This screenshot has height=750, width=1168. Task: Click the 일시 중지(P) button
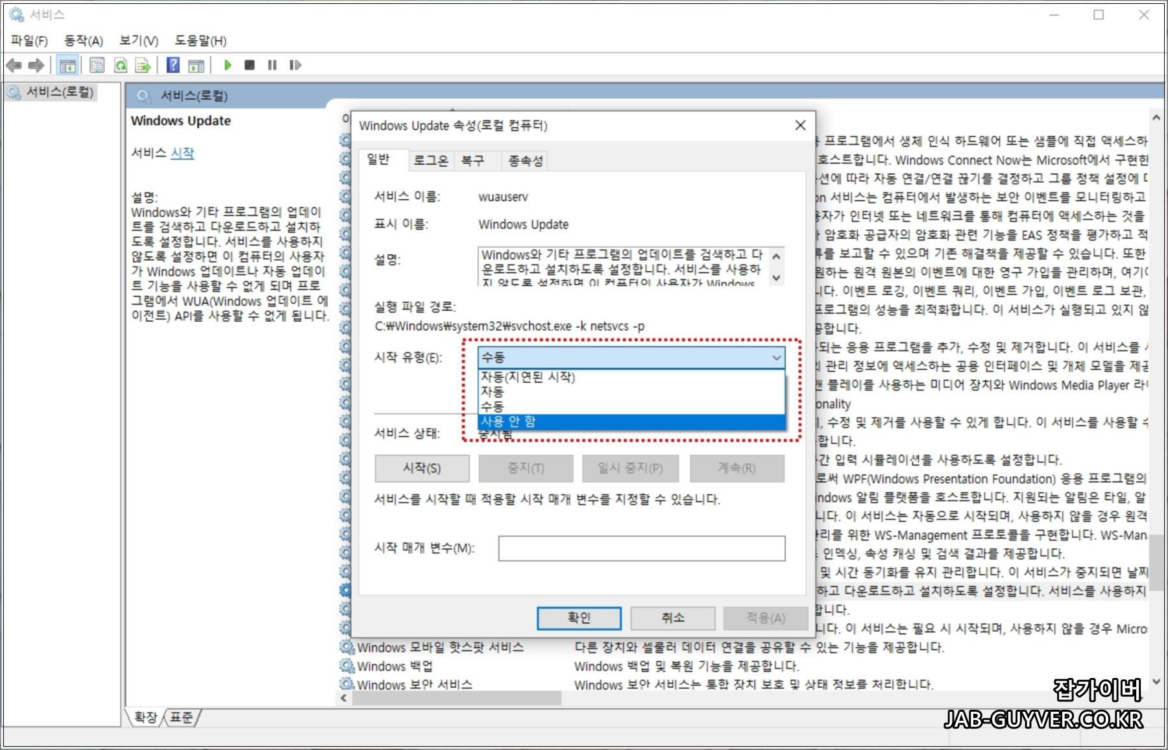click(x=630, y=468)
